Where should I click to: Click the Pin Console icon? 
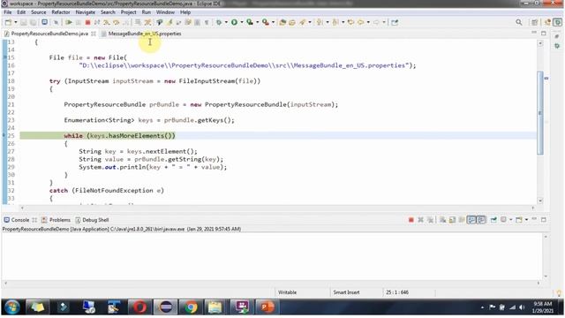point(493,220)
